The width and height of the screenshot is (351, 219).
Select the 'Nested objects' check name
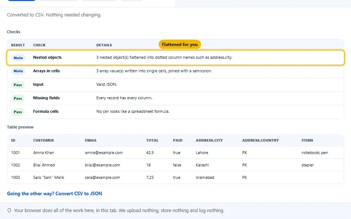(47, 57)
